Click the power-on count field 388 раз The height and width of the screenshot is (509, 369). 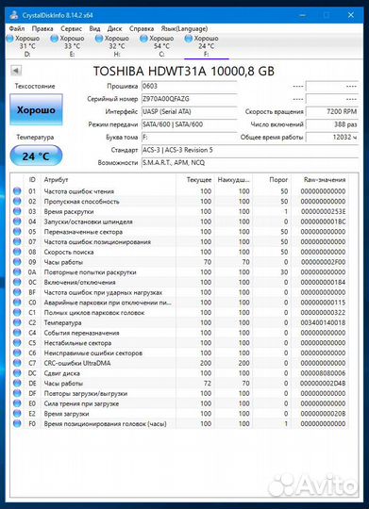tap(332, 124)
